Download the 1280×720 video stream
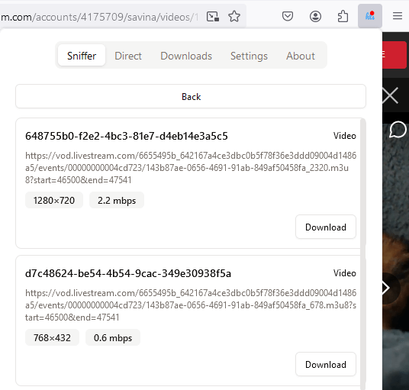Image resolution: width=409 pixels, height=390 pixels. tap(326, 227)
